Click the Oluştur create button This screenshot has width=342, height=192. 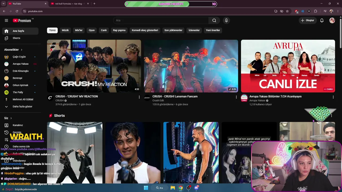(308, 21)
